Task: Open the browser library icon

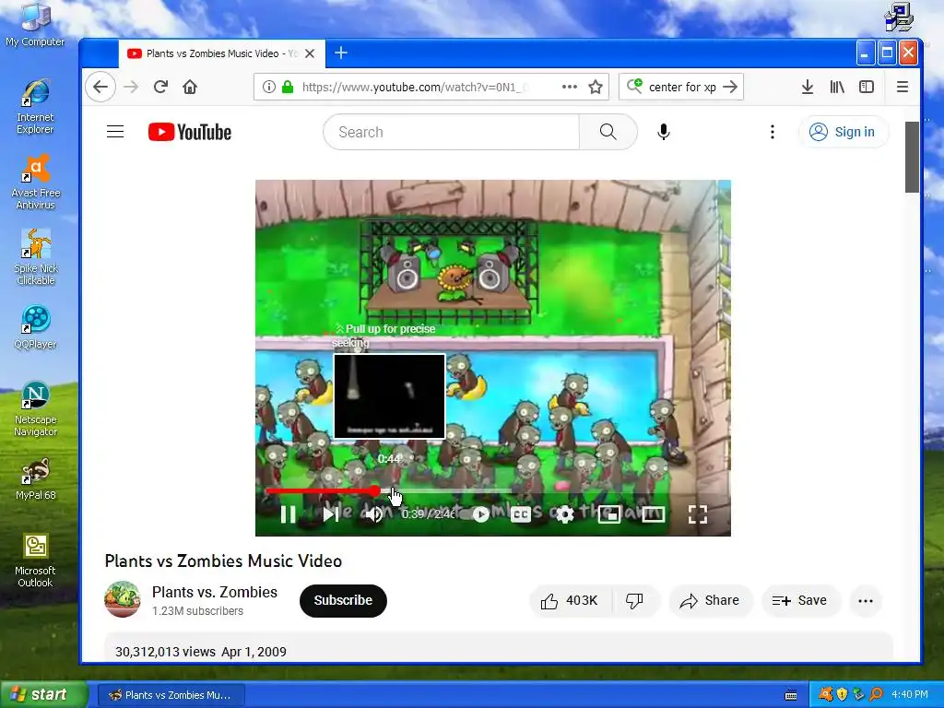Action: pos(837,88)
